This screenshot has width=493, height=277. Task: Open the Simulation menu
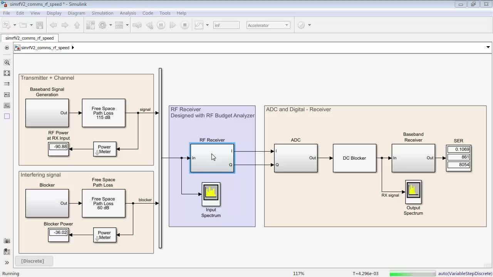coord(102,13)
